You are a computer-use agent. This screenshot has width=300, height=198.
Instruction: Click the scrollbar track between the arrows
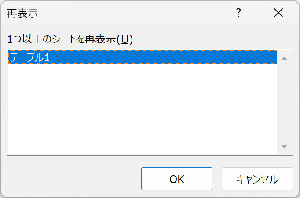(x=284, y=103)
